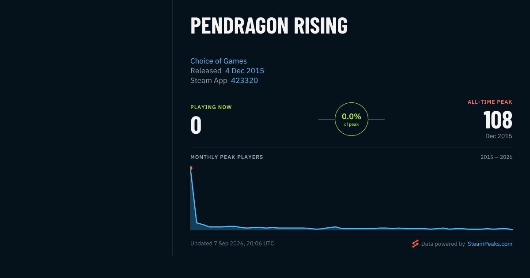Click the Playing Now label

211,107
